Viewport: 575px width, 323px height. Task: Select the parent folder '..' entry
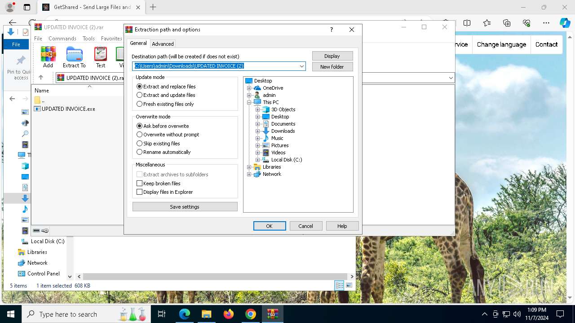click(x=40, y=100)
